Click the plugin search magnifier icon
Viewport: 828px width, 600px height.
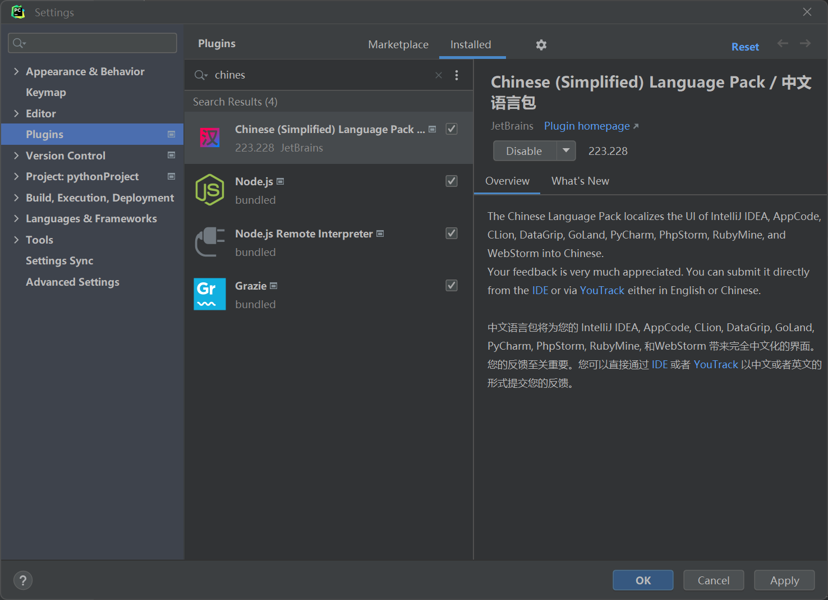pyautogui.click(x=201, y=75)
